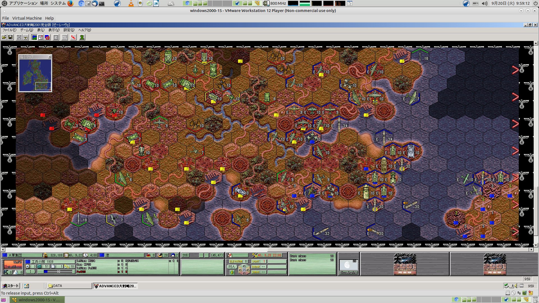Click the open file toolbar icon
539x303 pixels.
[4, 37]
